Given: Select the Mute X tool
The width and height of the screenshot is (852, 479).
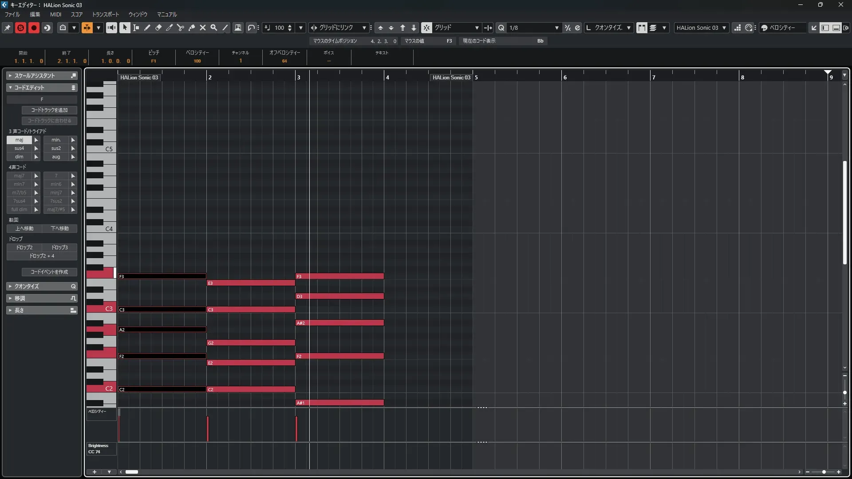Looking at the screenshot, I should coord(203,27).
